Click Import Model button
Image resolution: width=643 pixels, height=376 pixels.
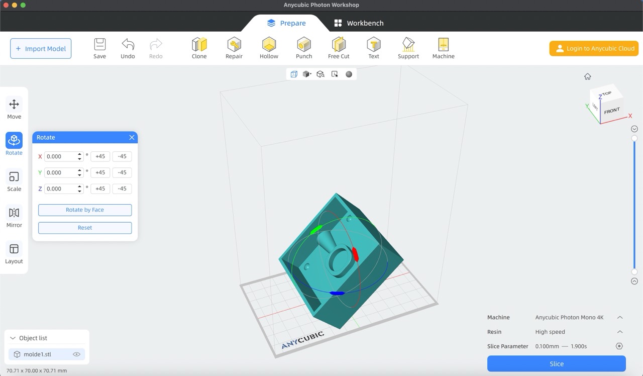pyautogui.click(x=41, y=49)
